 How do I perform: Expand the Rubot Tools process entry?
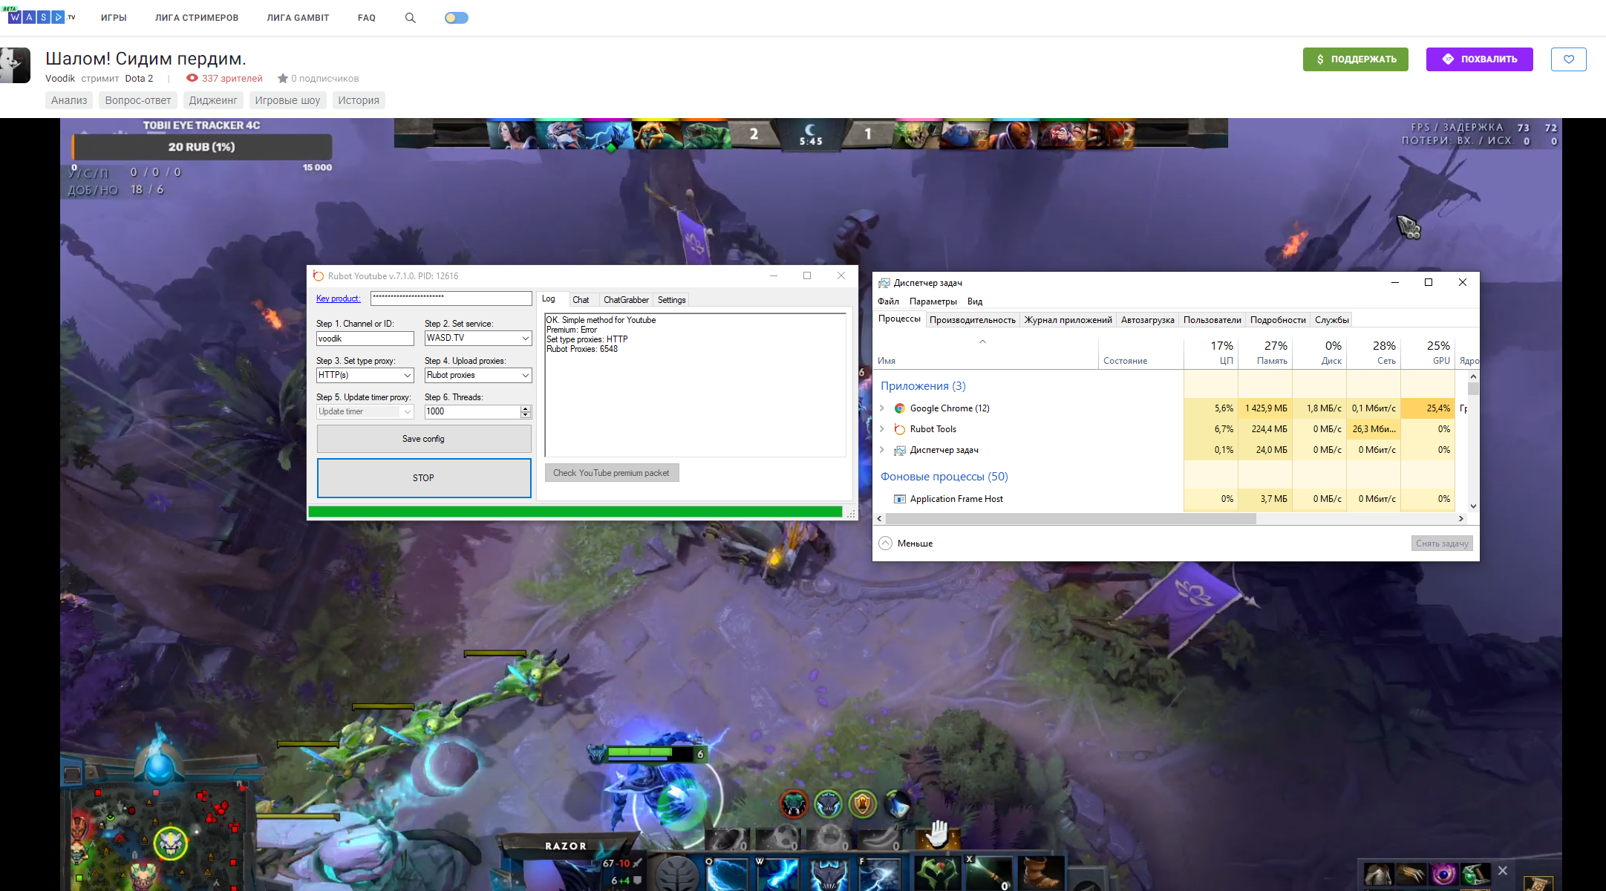(x=882, y=429)
